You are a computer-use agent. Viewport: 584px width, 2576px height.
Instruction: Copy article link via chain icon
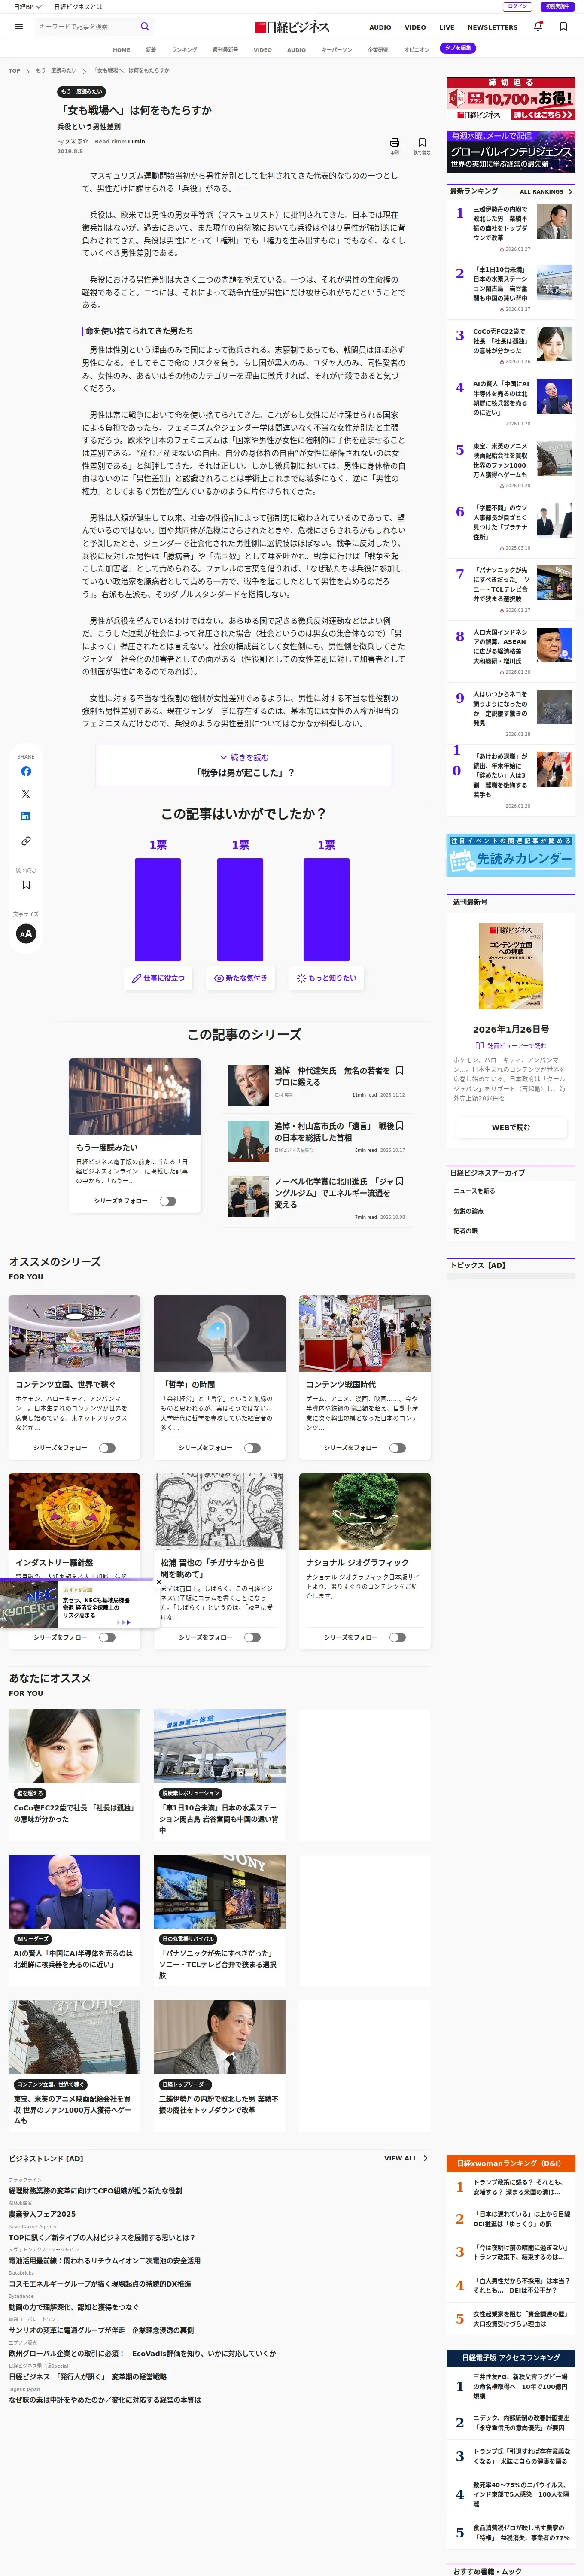[x=26, y=841]
